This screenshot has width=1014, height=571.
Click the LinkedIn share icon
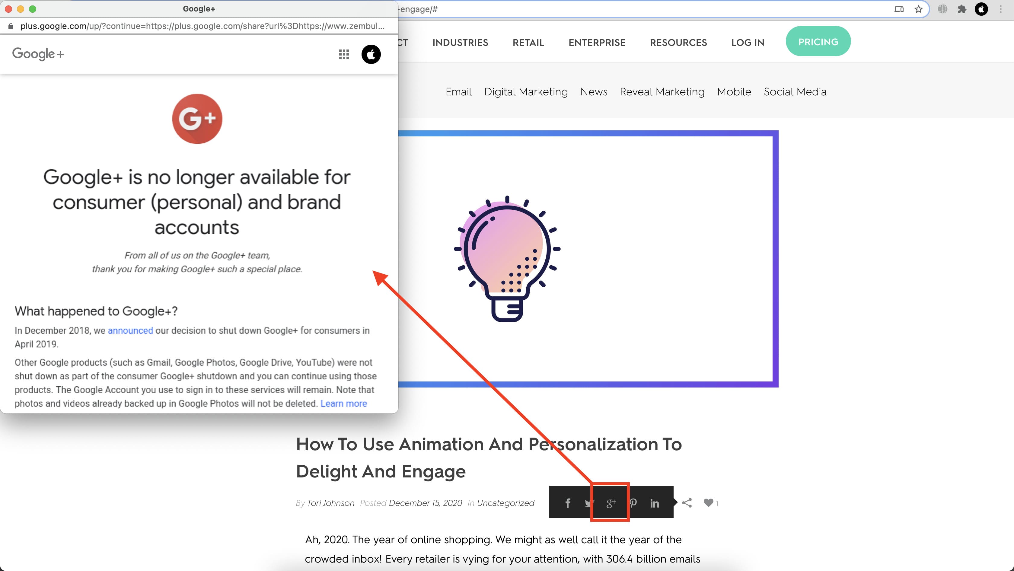[654, 503]
